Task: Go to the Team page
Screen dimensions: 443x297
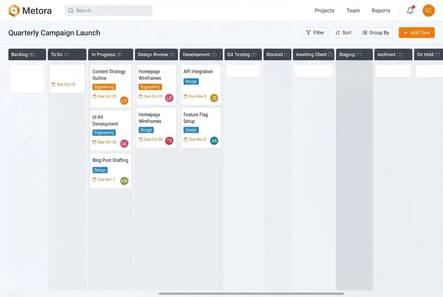Action: click(353, 11)
